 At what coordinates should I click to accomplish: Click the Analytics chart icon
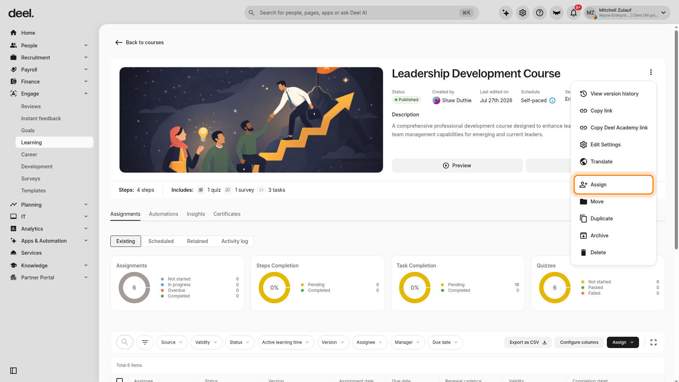coord(13,228)
